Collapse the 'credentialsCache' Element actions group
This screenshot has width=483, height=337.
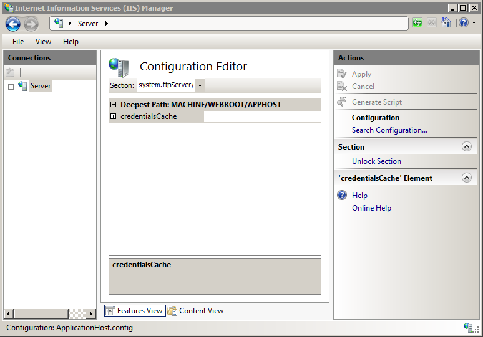pos(466,178)
